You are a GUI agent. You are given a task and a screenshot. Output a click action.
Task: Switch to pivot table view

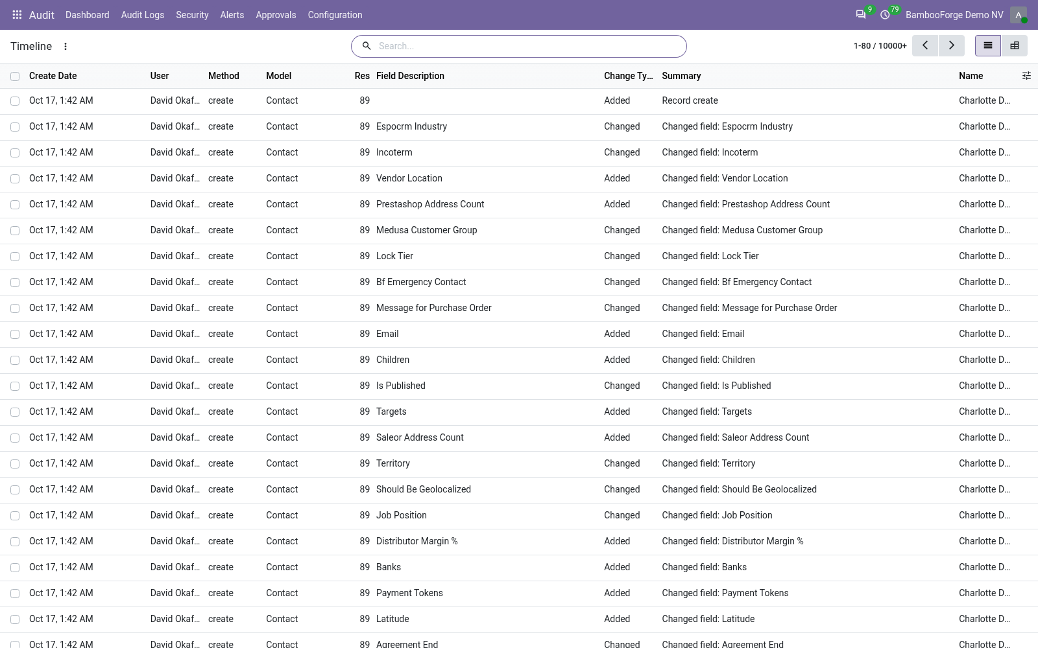(x=1015, y=45)
